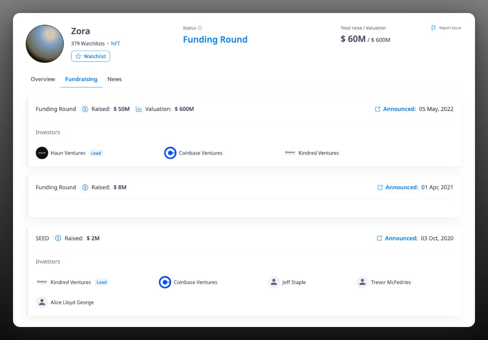Open the NFT category link
The height and width of the screenshot is (340, 488).
click(x=115, y=44)
